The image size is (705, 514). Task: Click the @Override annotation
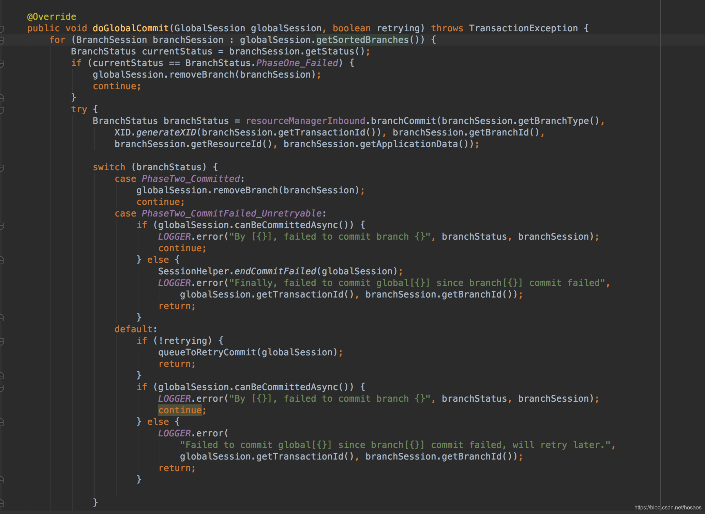[x=52, y=17]
